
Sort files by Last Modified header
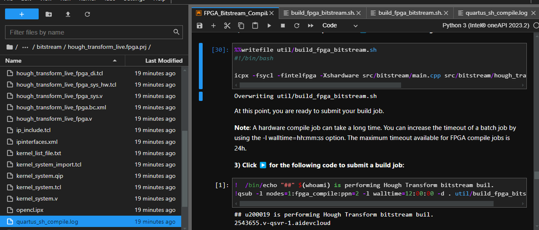tap(164, 61)
